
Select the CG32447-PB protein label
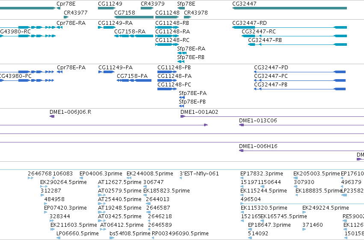pos(271,85)
